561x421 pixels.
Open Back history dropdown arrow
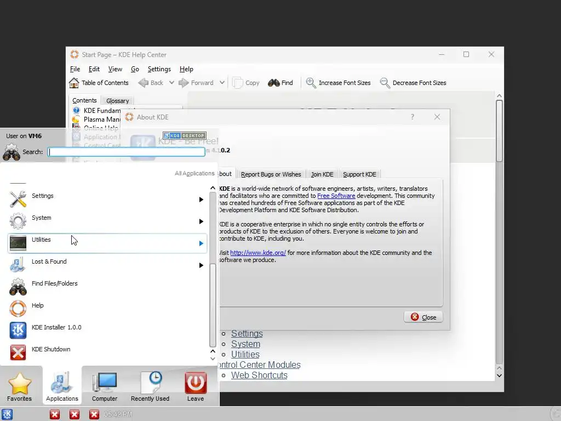pyautogui.click(x=171, y=83)
